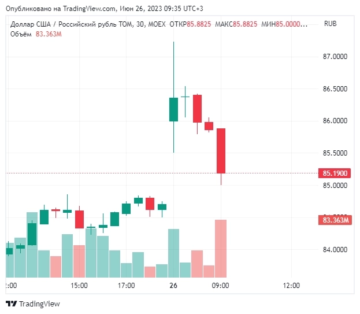Viewport: 360px width, 314px height.
Task: Select the tall green candle with long wick
Action: click(x=173, y=109)
